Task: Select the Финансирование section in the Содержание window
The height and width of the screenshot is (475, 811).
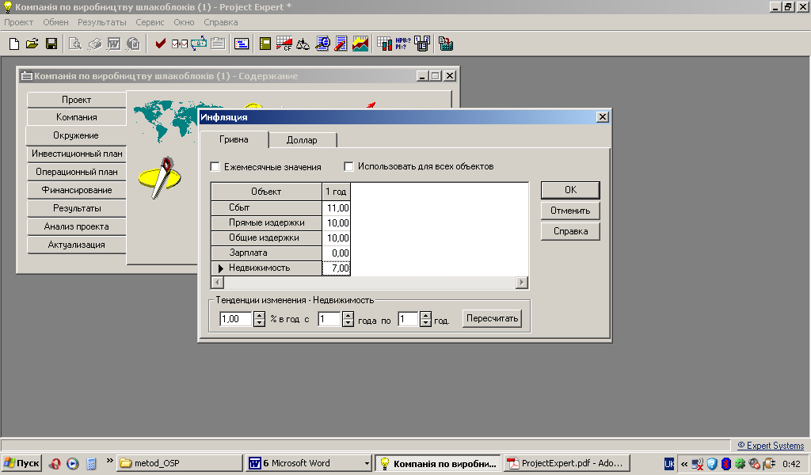Action: click(77, 190)
